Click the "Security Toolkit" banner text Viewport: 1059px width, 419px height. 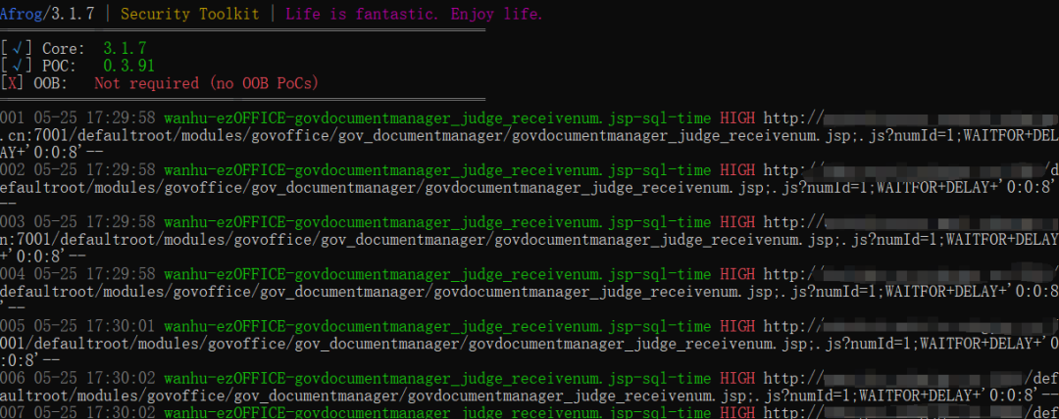click(190, 14)
